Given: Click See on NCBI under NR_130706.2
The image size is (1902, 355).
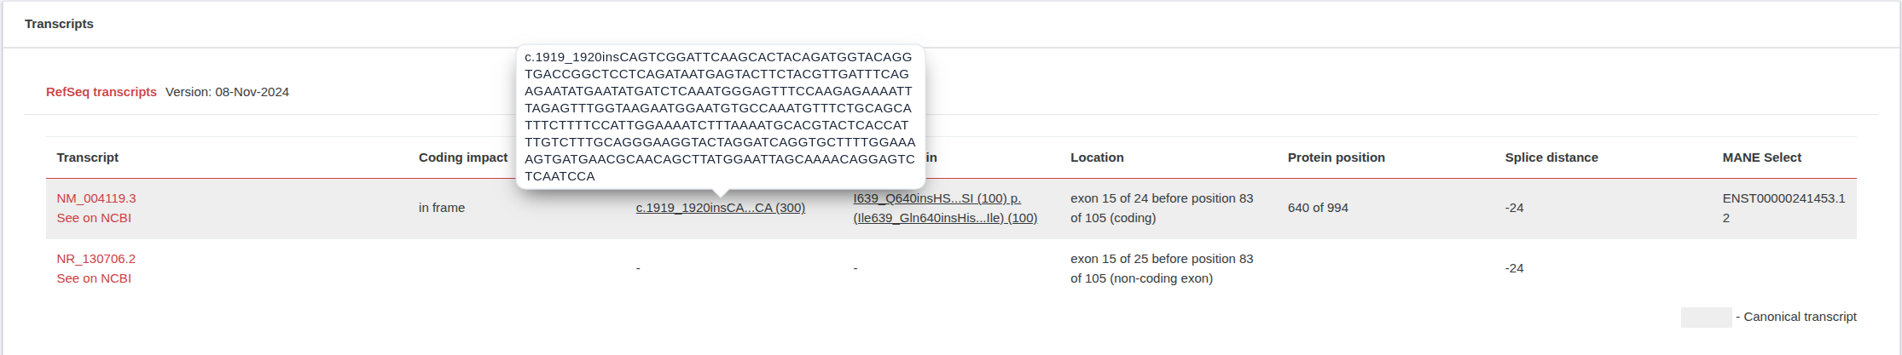Looking at the screenshot, I should pos(94,278).
